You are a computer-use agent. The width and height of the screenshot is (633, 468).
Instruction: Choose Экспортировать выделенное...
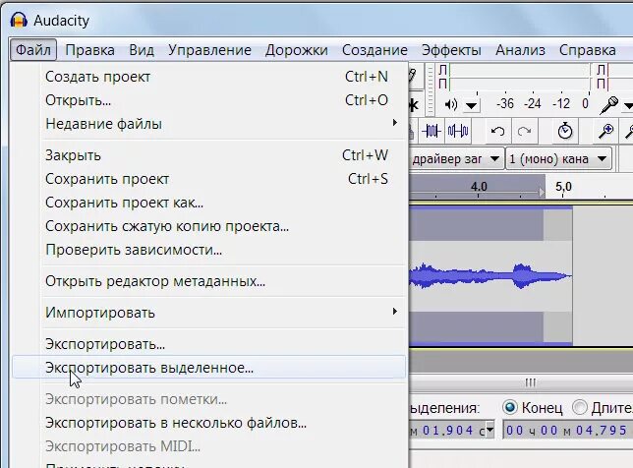click(x=208, y=368)
